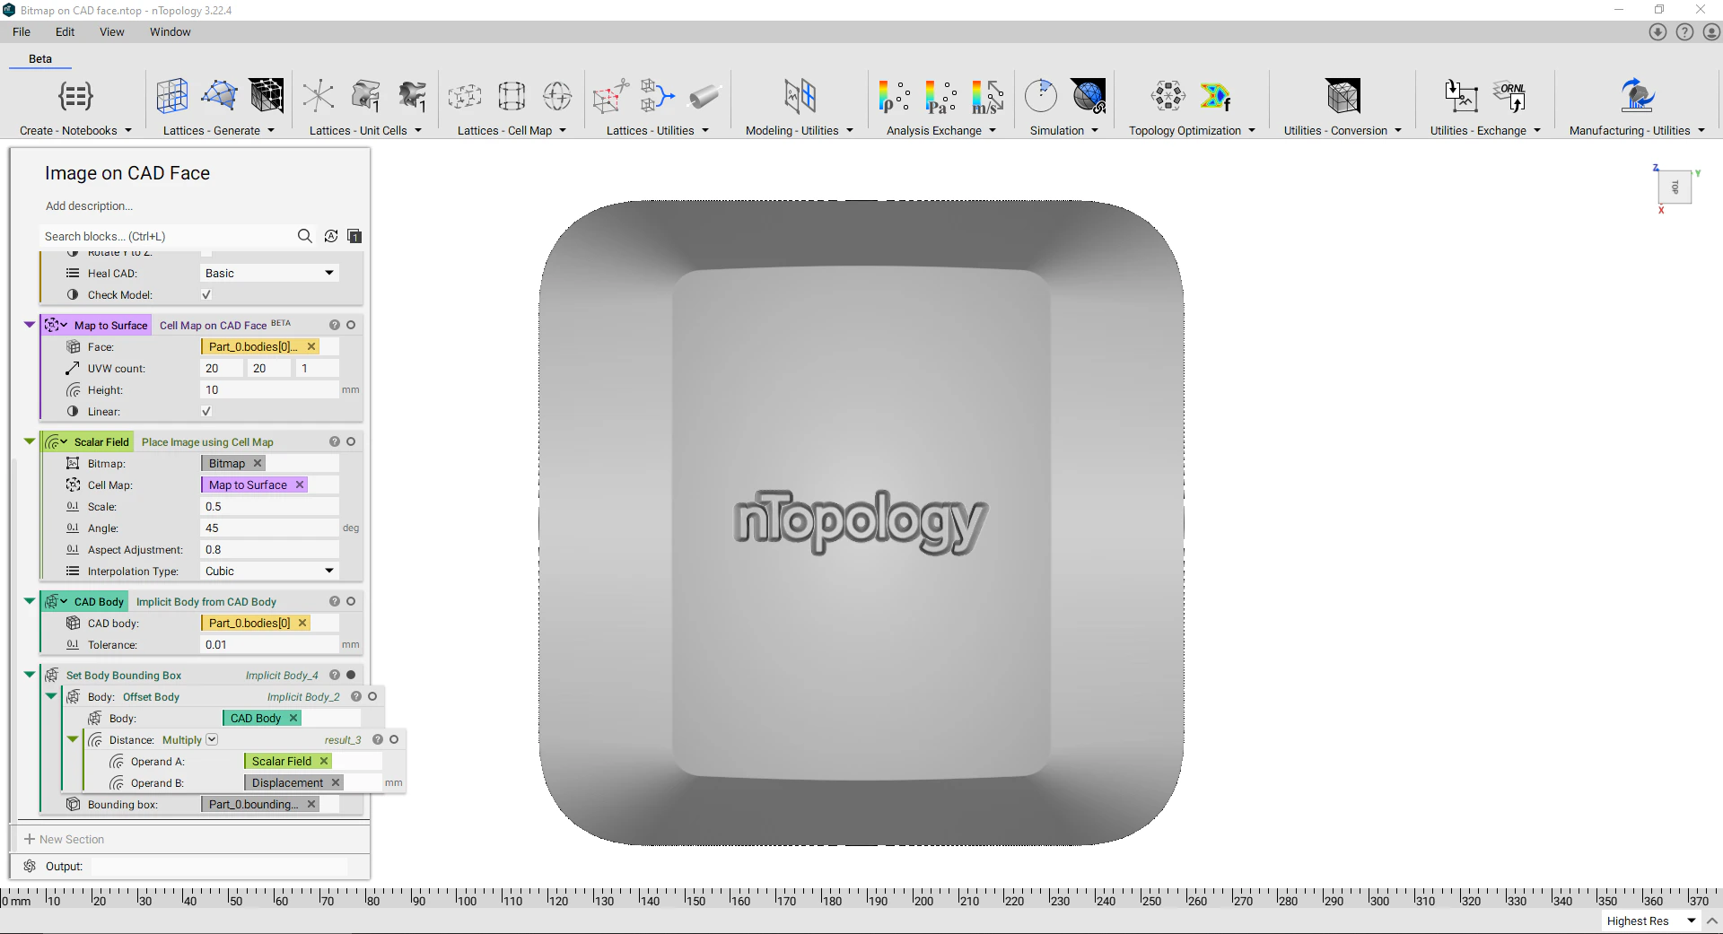Collapse the Map to Surface block
Viewport: 1723px width, 934px height.
pyautogui.click(x=30, y=325)
